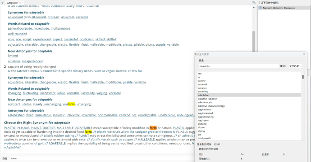Open the 'well-rounded' link

click(18, 34)
